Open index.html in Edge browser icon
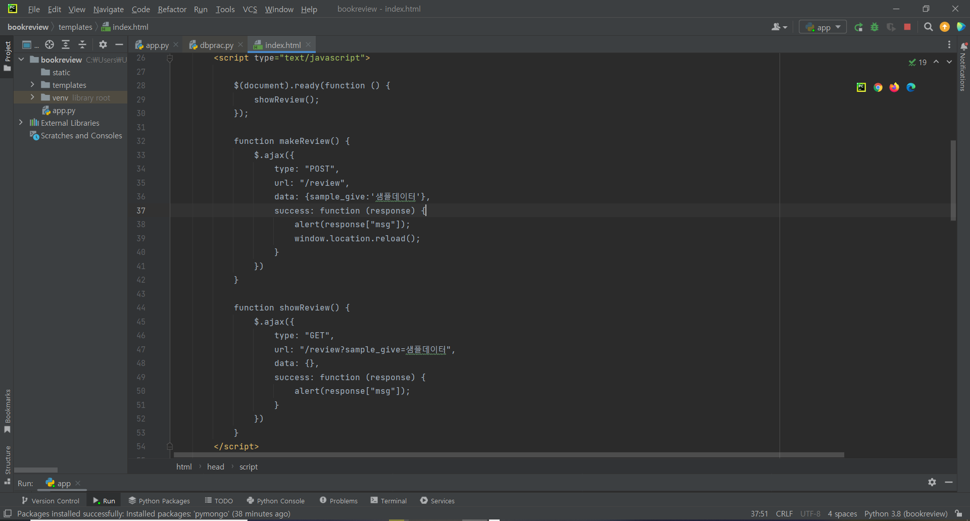This screenshot has height=521, width=970. click(x=911, y=87)
